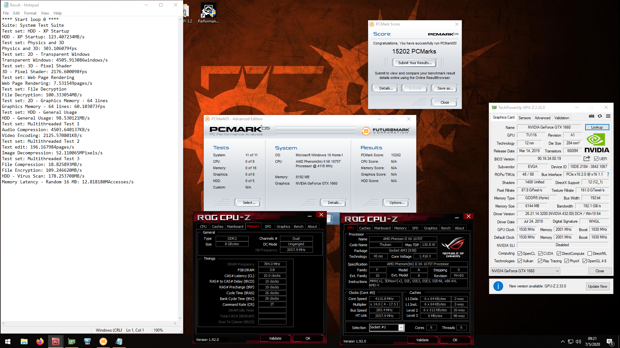The height and width of the screenshot is (348, 620).
Task: Launch Firefox from the taskbar
Action: [x=40, y=342]
